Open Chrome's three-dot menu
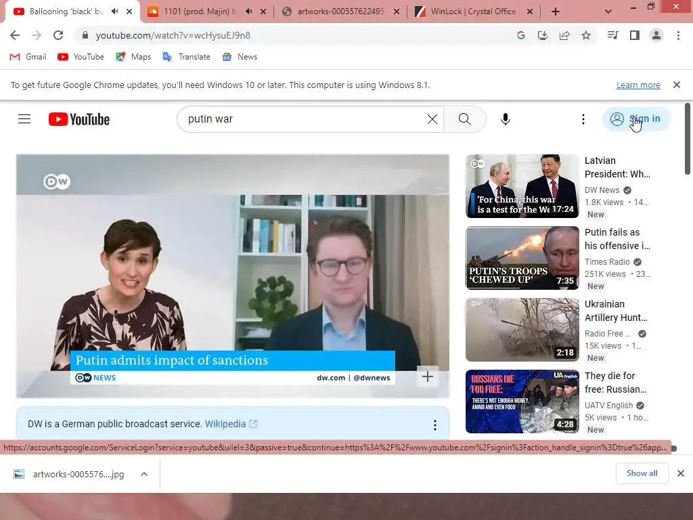Viewport: 693px width, 520px height. (x=678, y=35)
